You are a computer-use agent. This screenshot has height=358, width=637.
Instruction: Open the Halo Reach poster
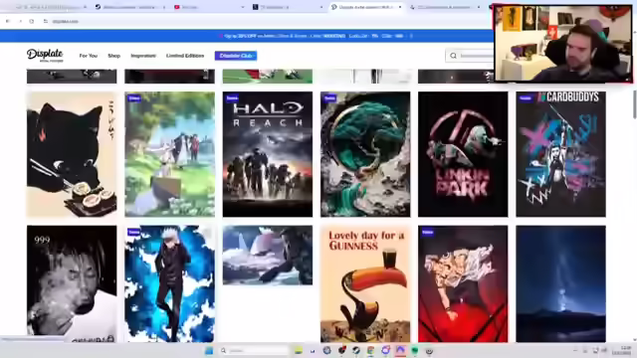click(x=268, y=154)
